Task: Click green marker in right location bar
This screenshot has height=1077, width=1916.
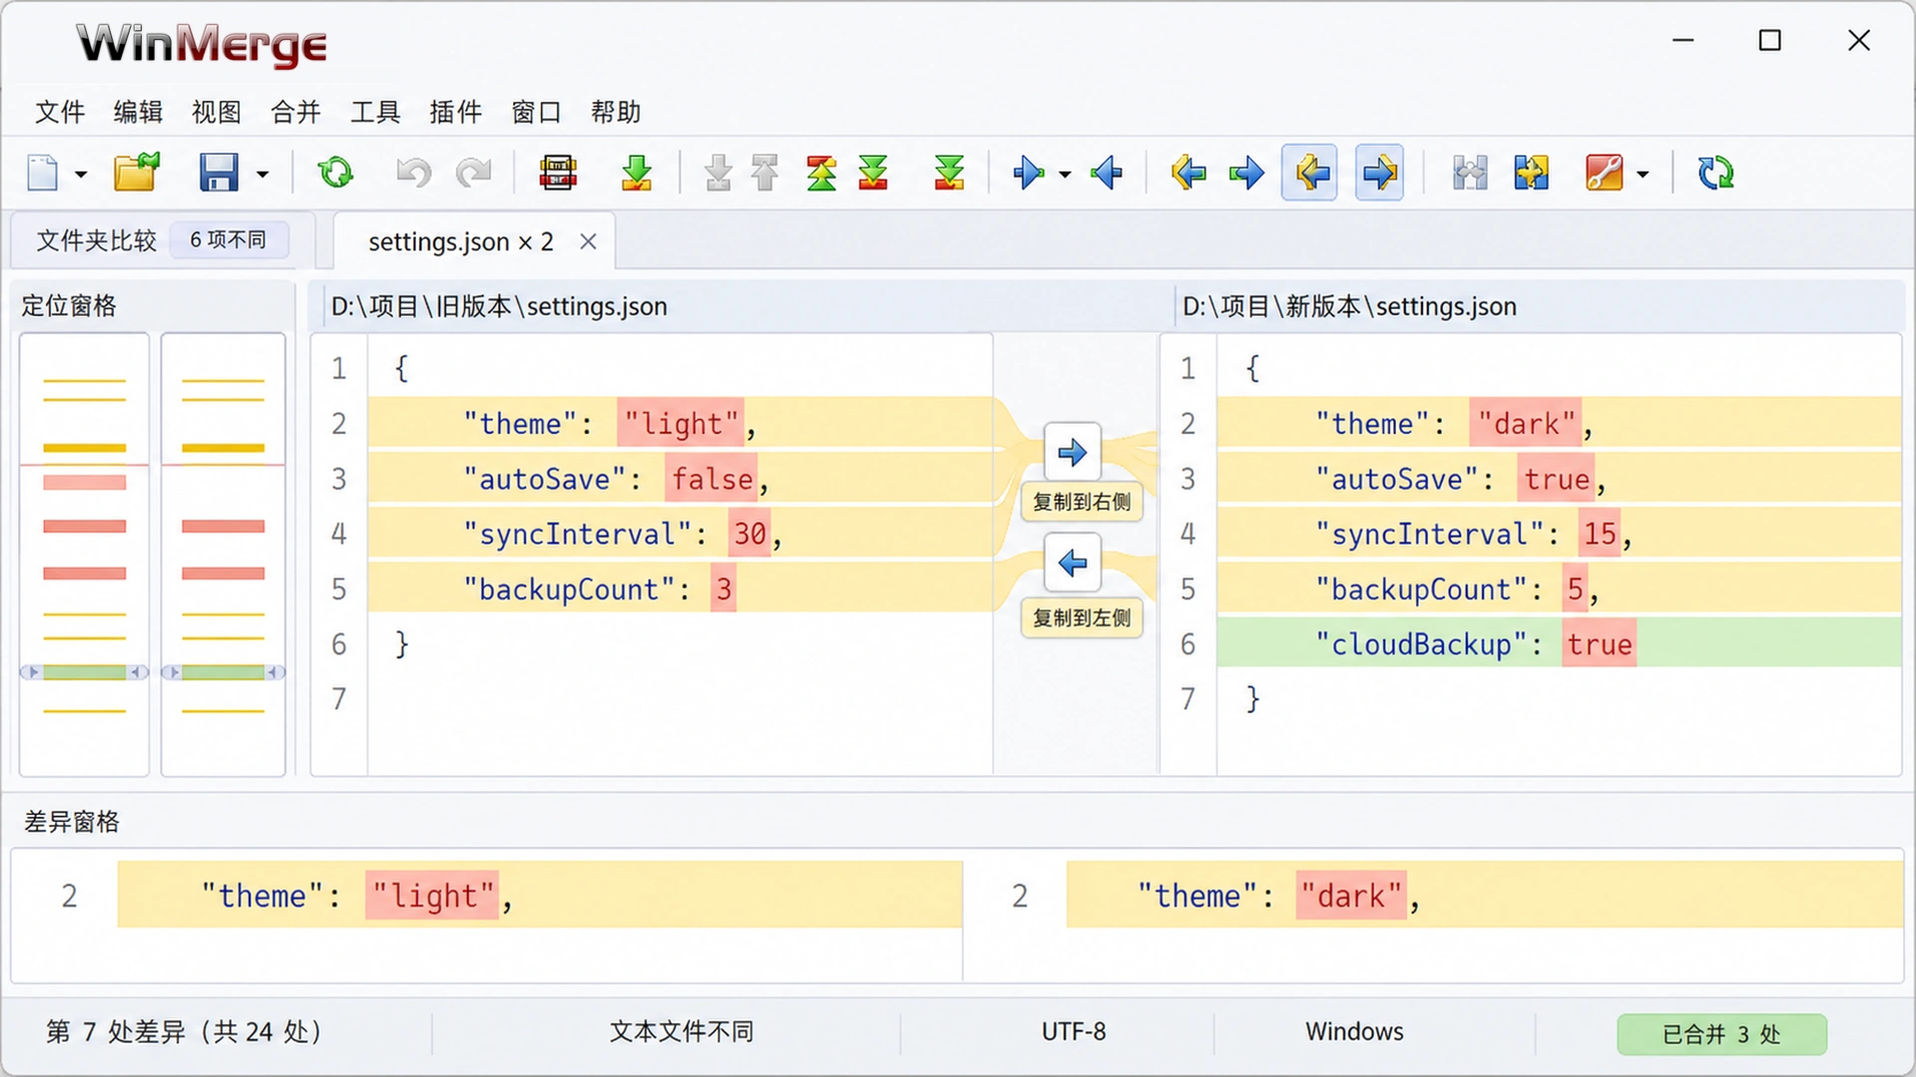Action: 224,672
